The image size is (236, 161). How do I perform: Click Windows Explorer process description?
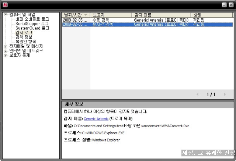click(x=106, y=140)
